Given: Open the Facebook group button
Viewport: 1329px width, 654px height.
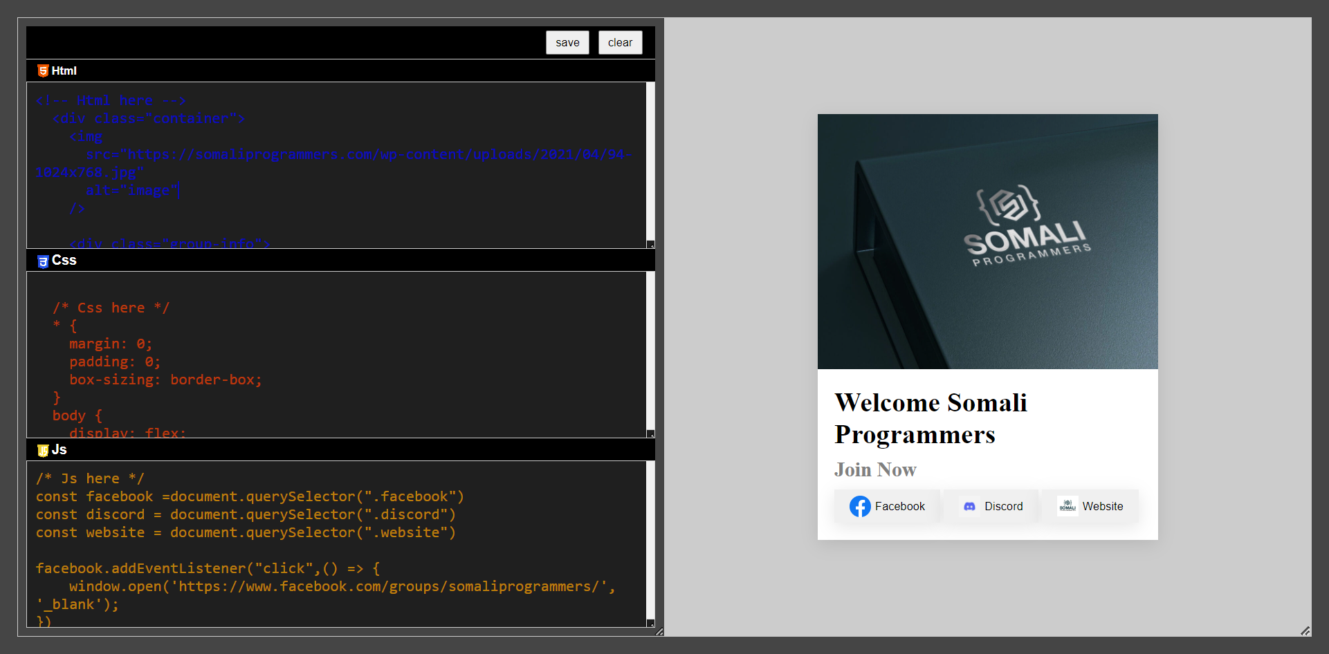Looking at the screenshot, I should coord(887,506).
